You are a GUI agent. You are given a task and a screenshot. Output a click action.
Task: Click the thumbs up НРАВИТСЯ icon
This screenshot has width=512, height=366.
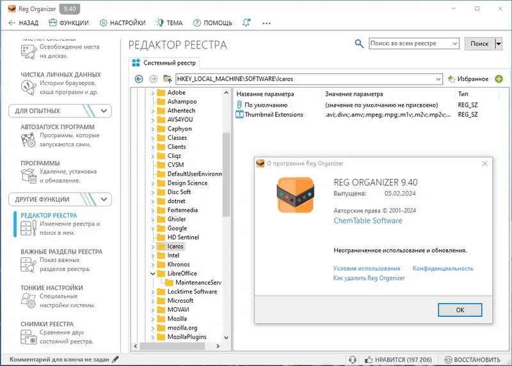[x=369, y=360]
